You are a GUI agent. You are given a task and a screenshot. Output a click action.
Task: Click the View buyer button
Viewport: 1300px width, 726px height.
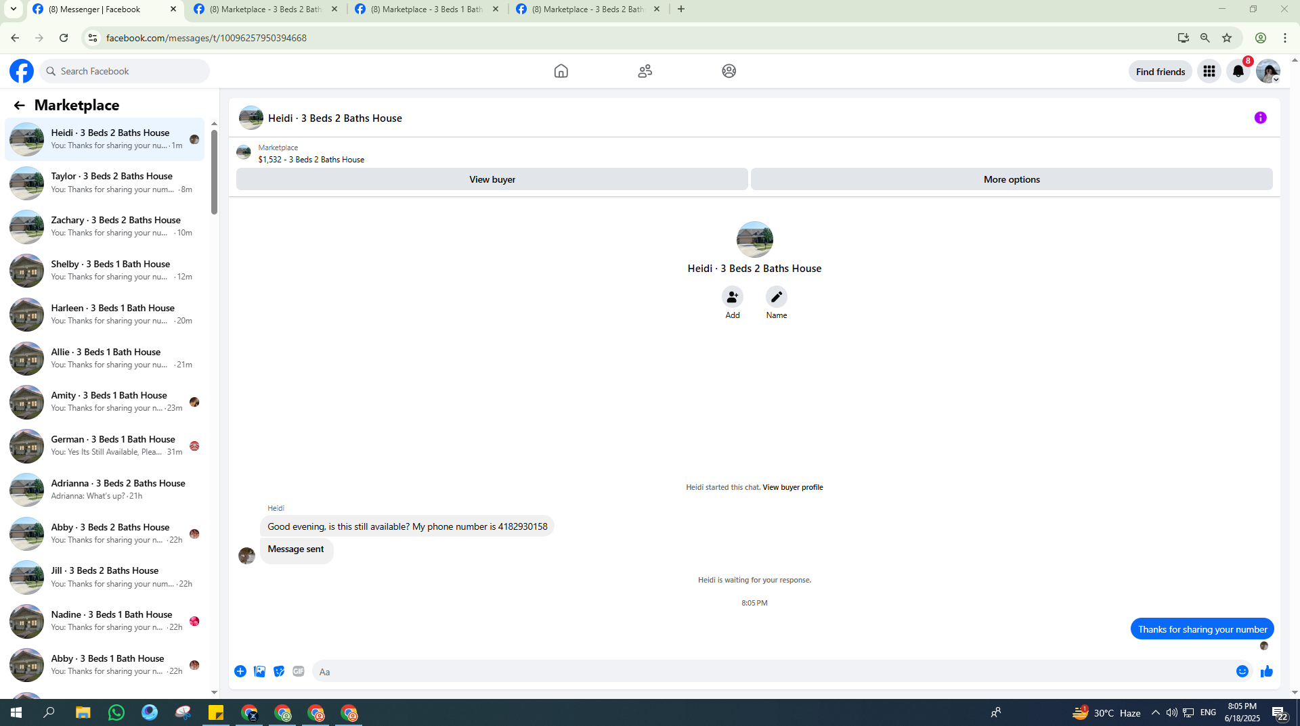pos(492,179)
